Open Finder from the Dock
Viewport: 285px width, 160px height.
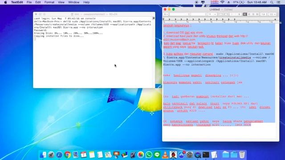pos(43,155)
